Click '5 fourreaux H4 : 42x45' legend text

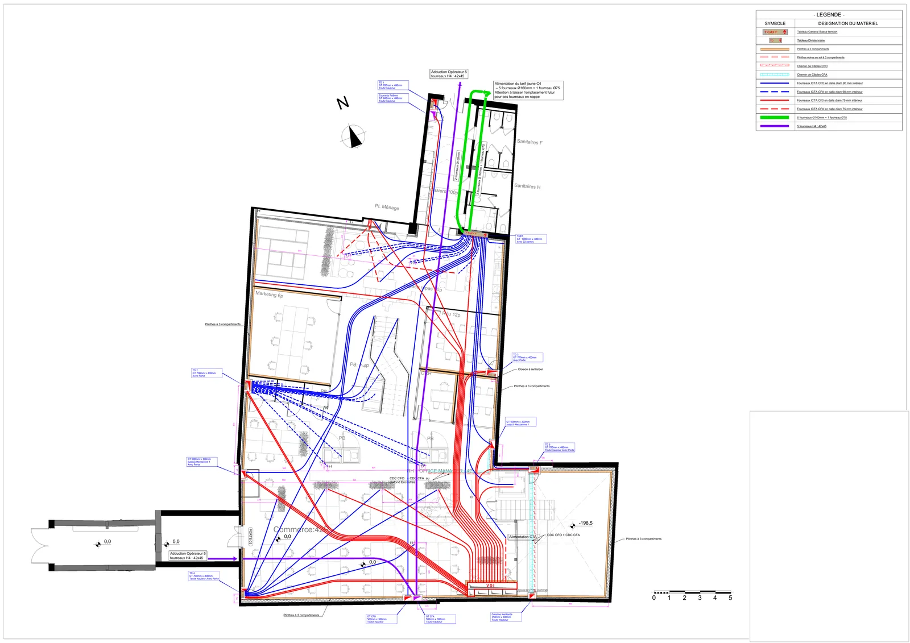[812, 126]
